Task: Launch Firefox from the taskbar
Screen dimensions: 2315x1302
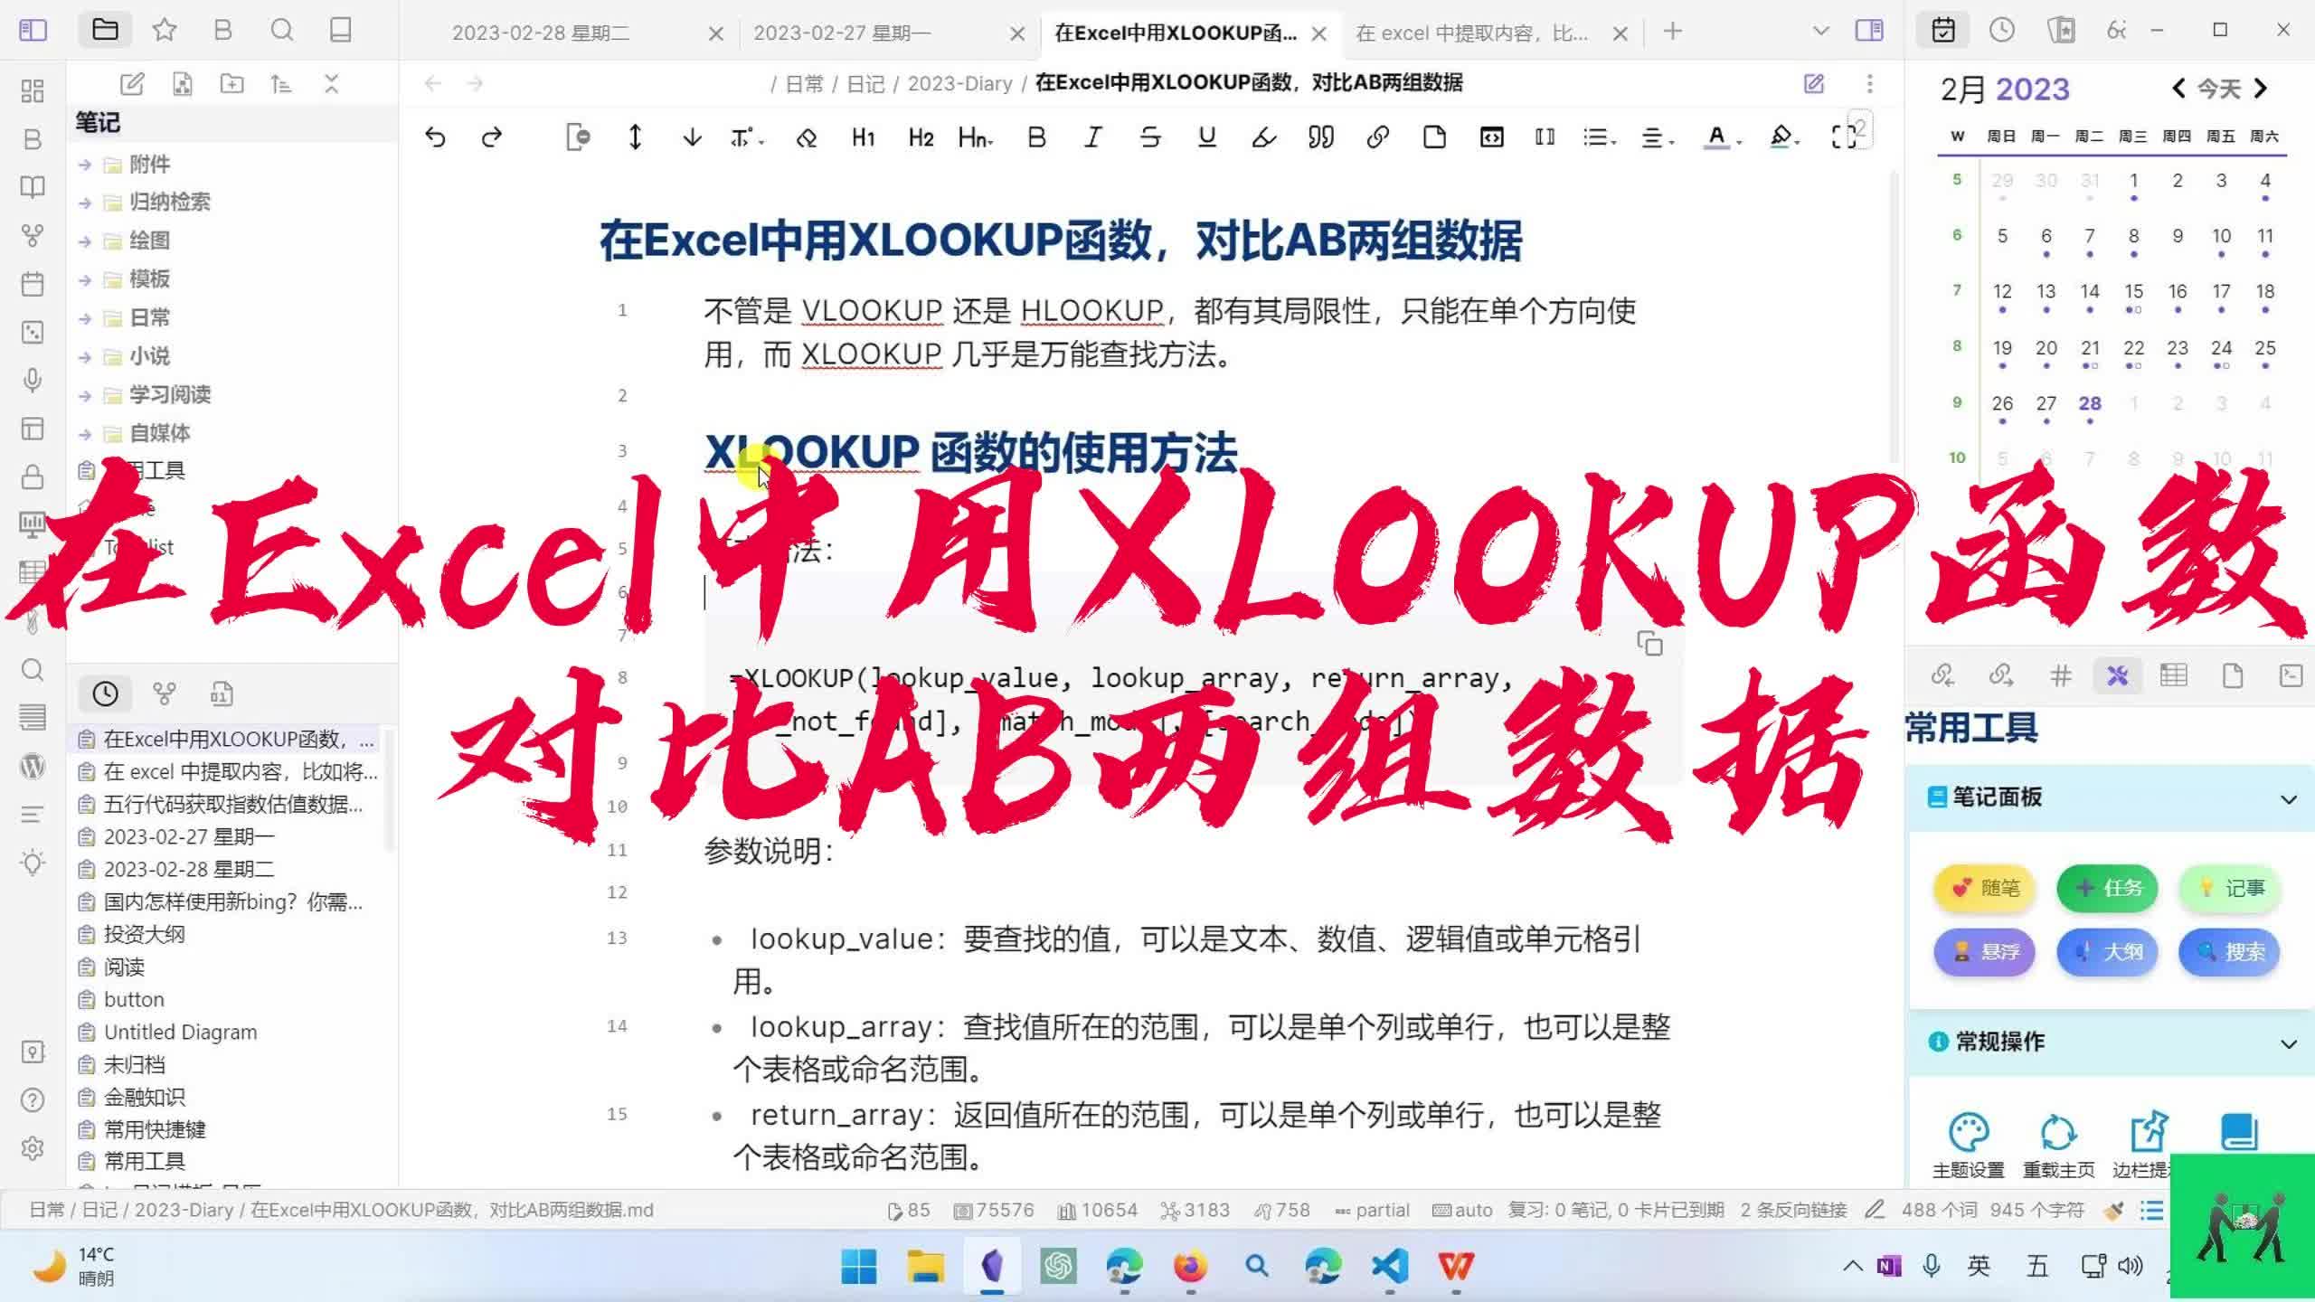Action: point(1191,1266)
